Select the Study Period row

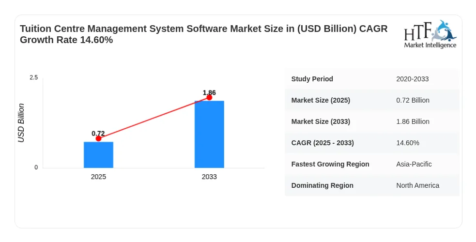372,79
